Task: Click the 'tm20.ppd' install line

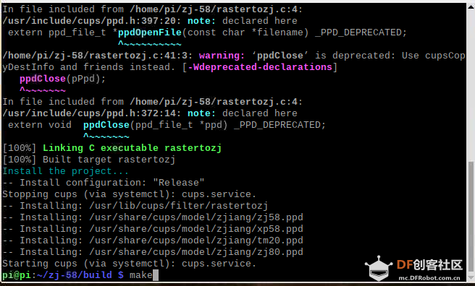Action: pos(153,240)
